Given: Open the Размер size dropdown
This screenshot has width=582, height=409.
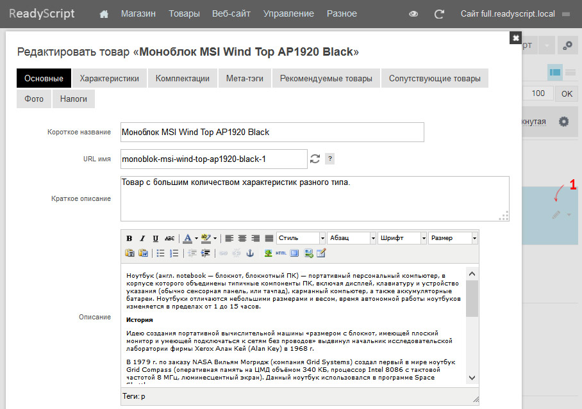Looking at the screenshot, I should coord(453,238).
